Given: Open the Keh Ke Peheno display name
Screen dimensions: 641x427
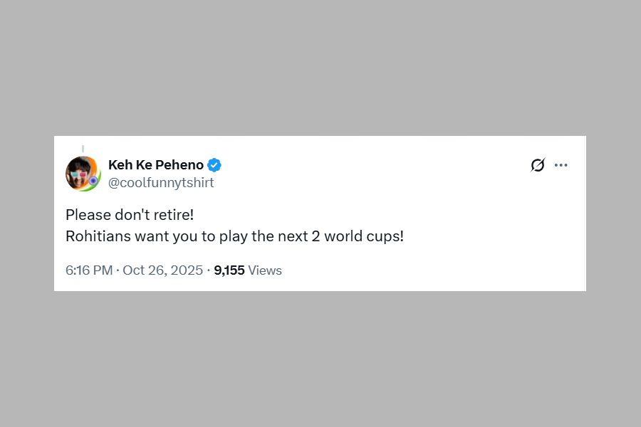Looking at the screenshot, I should pos(156,165).
